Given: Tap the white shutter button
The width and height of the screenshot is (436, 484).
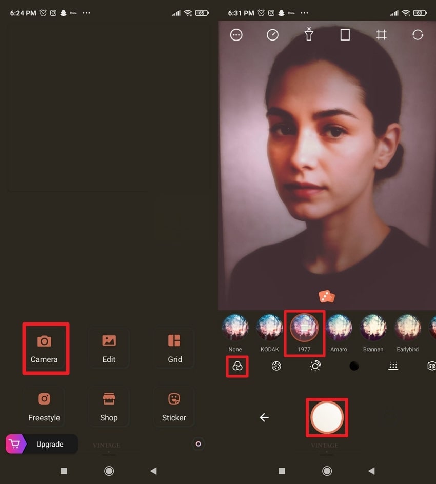Looking at the screenshot, I should [327, 417].
